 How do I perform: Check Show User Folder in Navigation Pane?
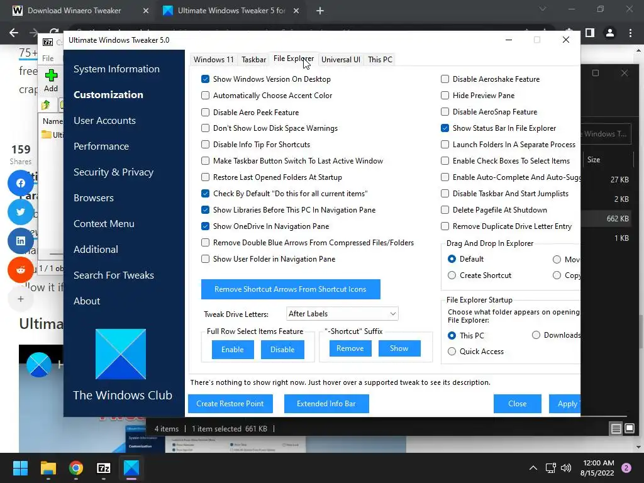pyautogui.click(x=206, y=258)
